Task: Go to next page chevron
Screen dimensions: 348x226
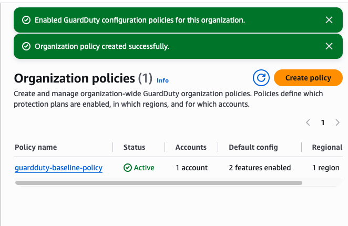Action: coord(337,122)
